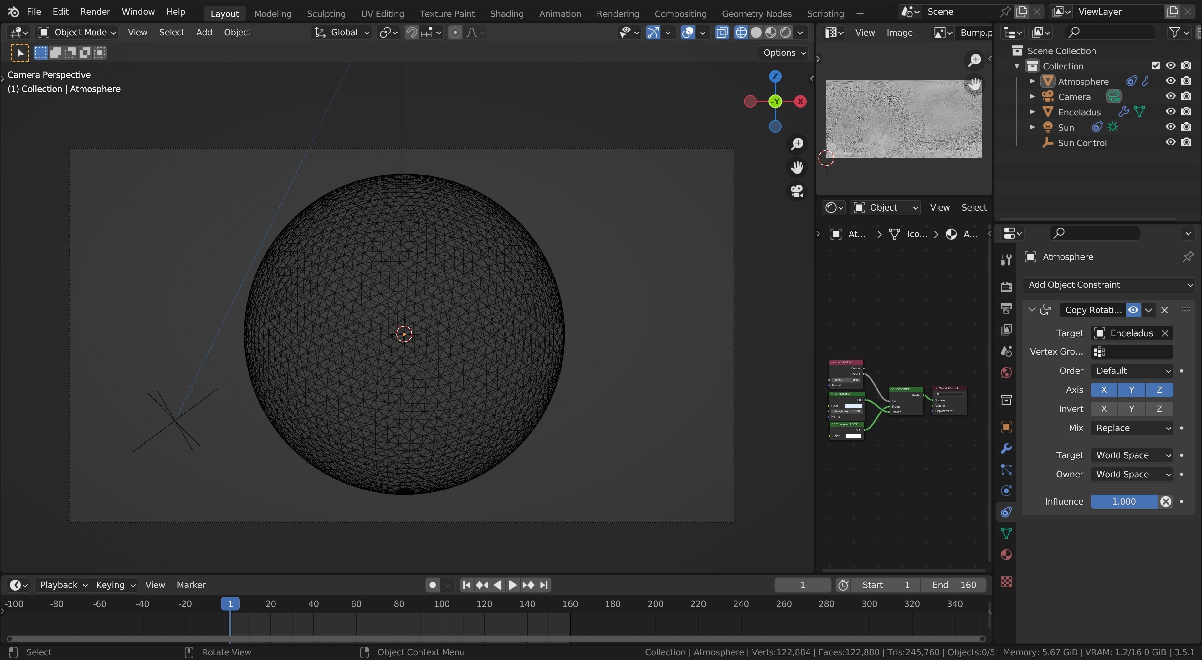Open the Object properties tab icon

pos(1006,427)
